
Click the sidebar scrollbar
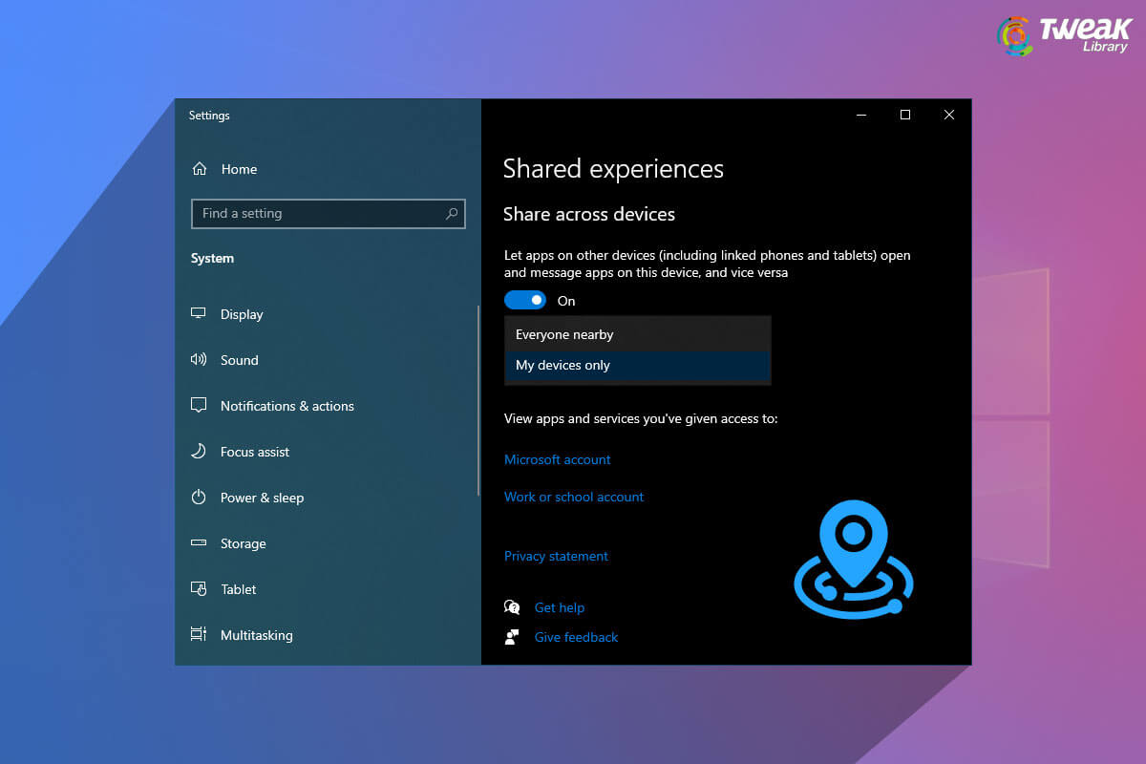tap(478, 401)
